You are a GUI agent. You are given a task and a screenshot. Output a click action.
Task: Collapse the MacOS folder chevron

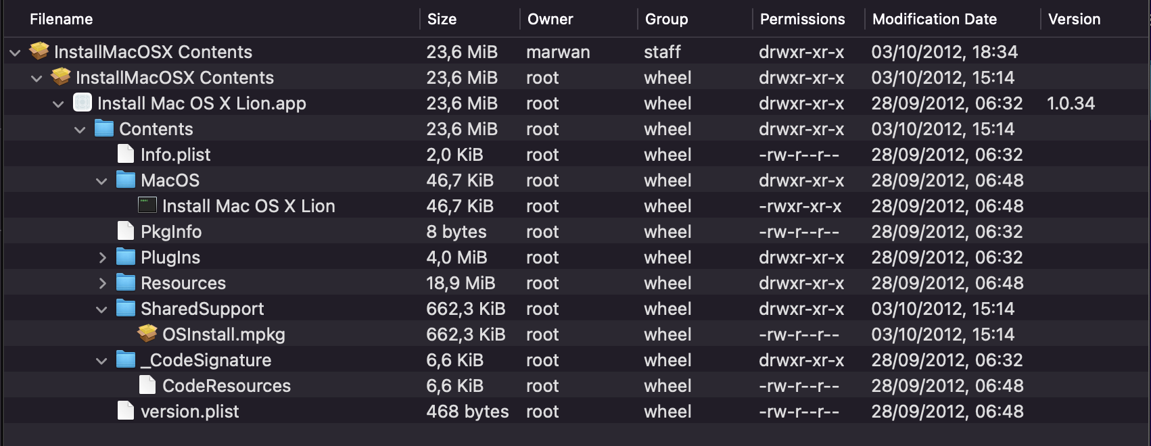click(101, 180)
